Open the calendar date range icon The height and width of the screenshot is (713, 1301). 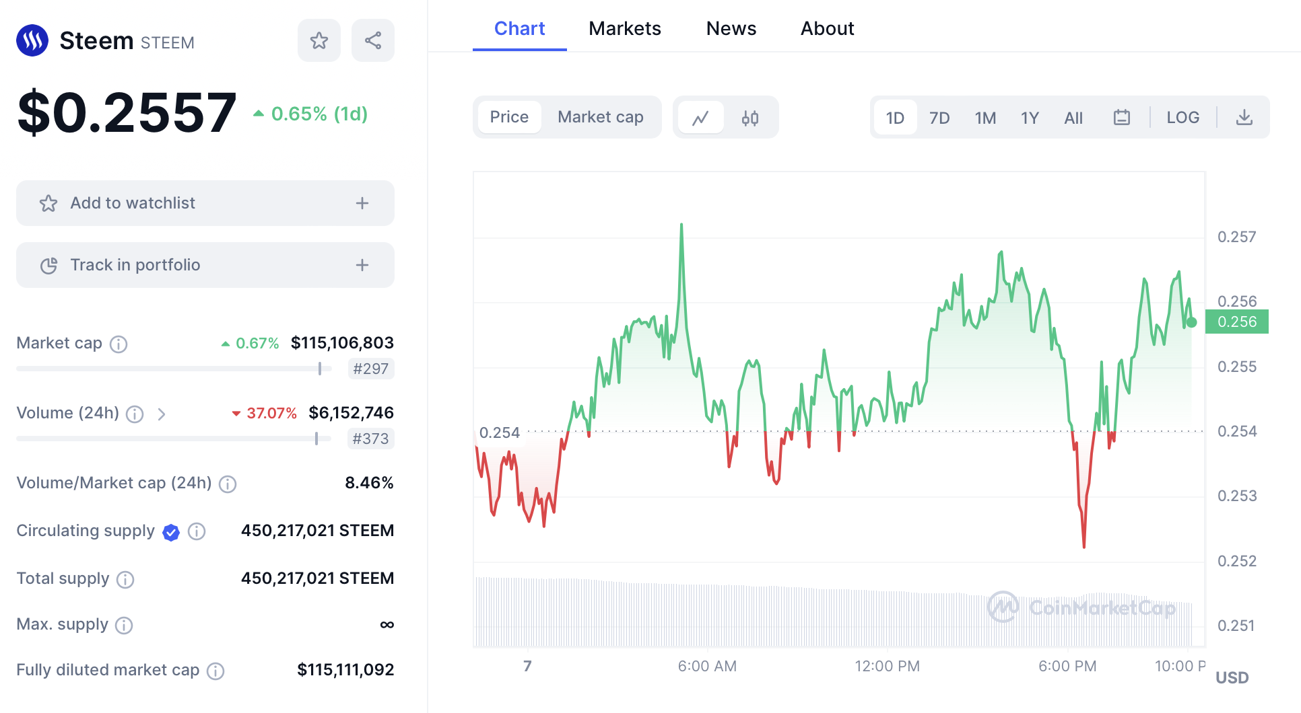pyautogui.click(x=1121, y=118)
